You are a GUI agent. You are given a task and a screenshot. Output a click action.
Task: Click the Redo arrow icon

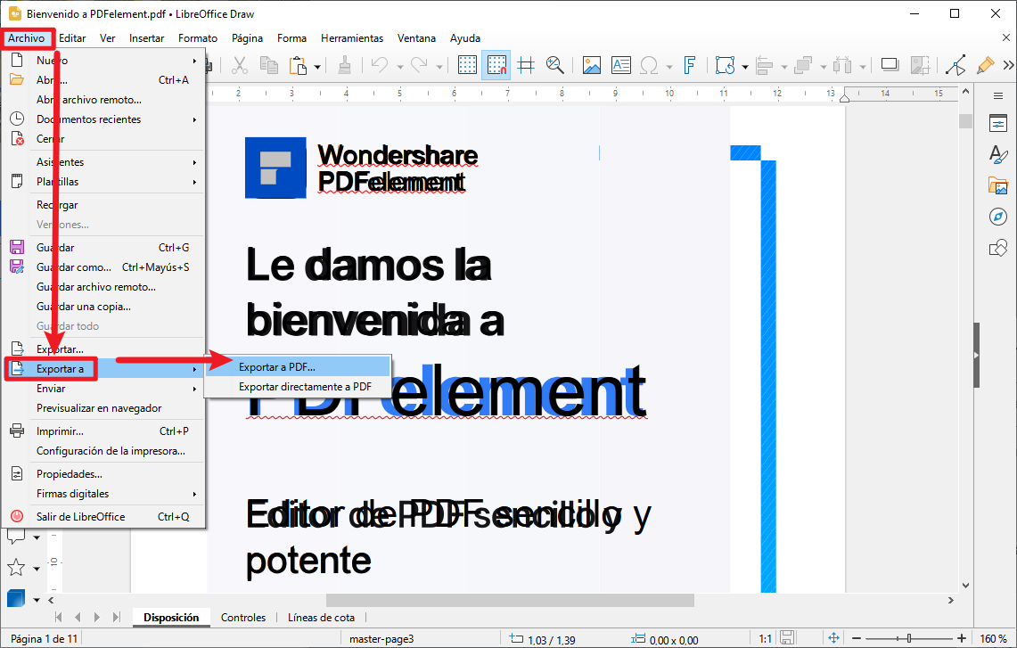419,65
